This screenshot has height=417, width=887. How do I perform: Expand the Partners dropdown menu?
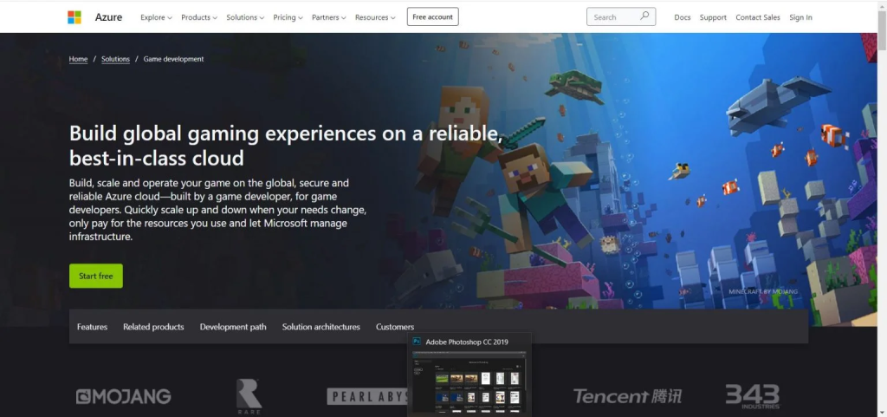(x=328, y=17)
